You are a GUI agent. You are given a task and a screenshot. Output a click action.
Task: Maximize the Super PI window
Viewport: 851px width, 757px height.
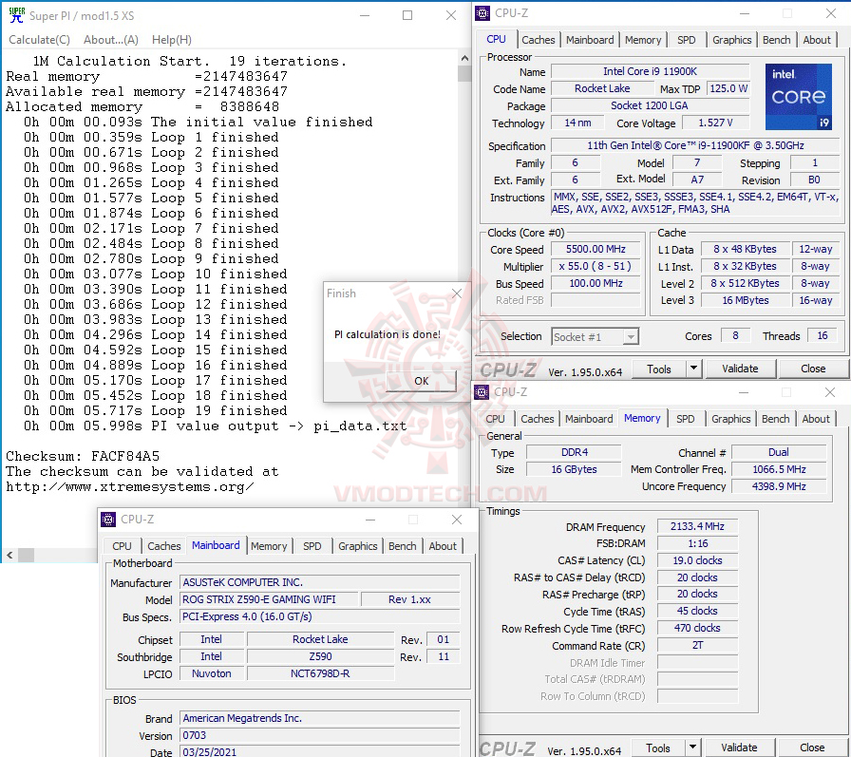tap(407, 15)
